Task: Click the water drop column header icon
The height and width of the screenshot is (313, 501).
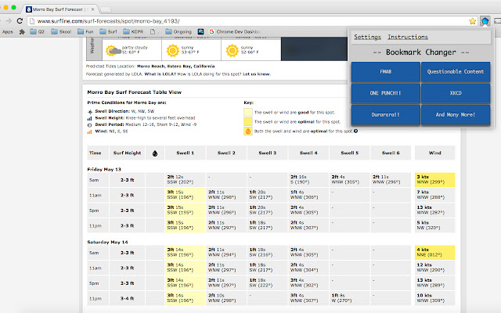Action: tap(155, 153)
